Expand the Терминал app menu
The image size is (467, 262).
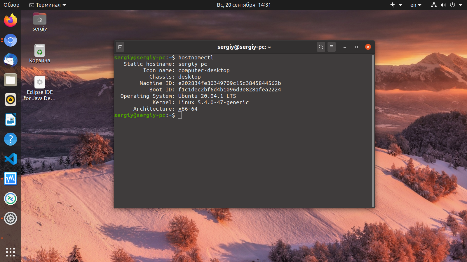48,5
